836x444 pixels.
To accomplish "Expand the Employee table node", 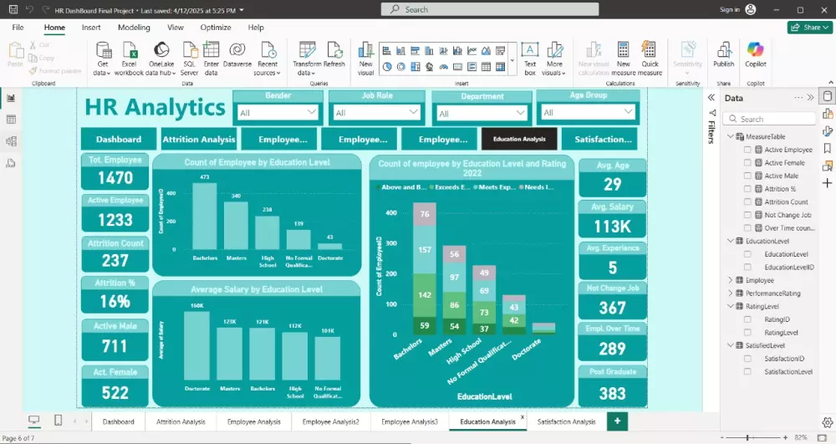I will 731,280.
